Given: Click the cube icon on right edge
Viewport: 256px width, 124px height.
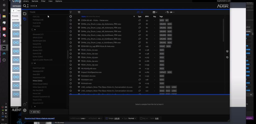Looking at the screenshot, I should coord(227,51).
